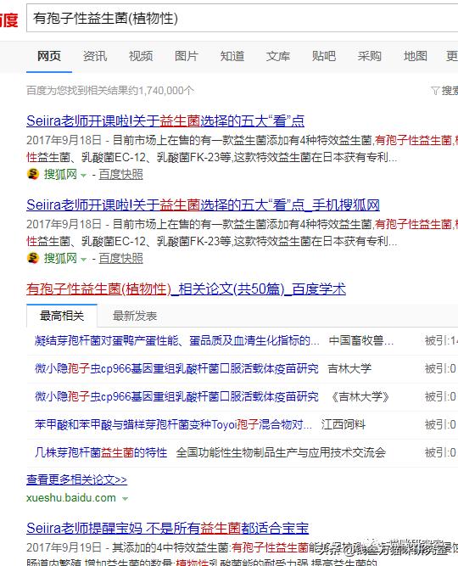
Task: Focus the Baidu search input field
Action: (x=243, y=18)
